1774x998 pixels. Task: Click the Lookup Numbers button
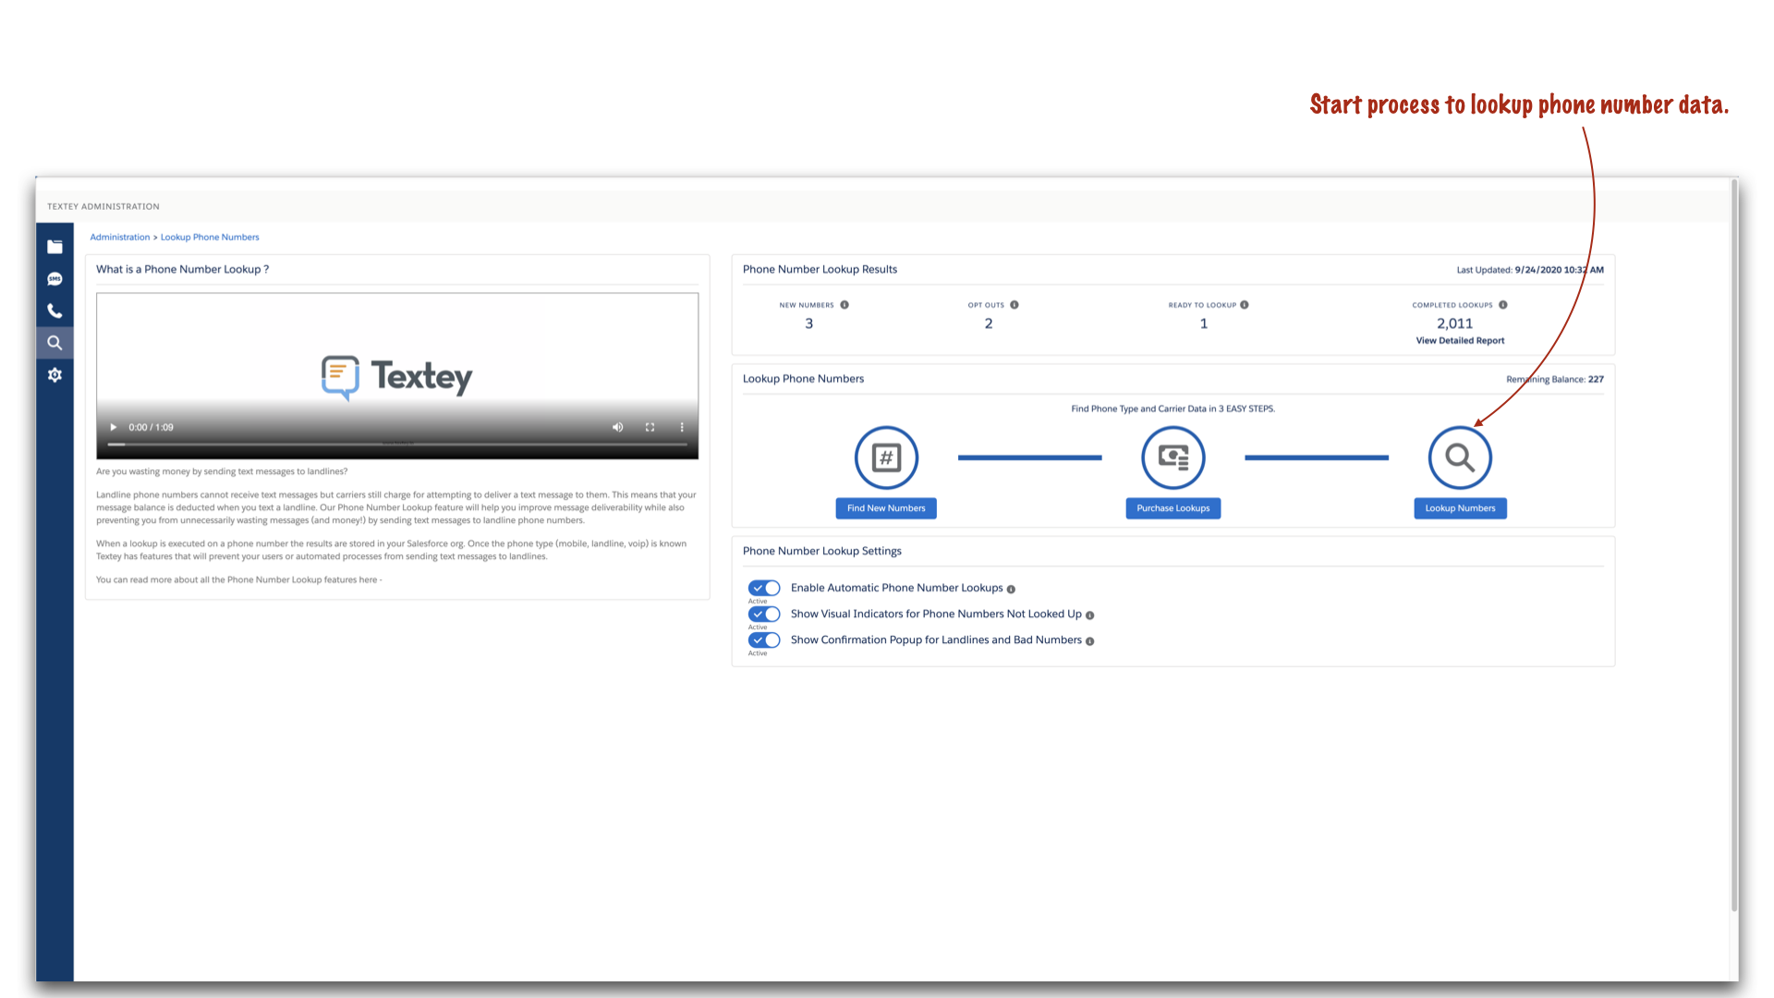click(x=1460, y=508)
